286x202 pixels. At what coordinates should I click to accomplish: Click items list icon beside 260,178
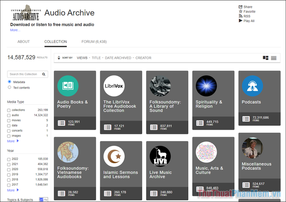107,193
